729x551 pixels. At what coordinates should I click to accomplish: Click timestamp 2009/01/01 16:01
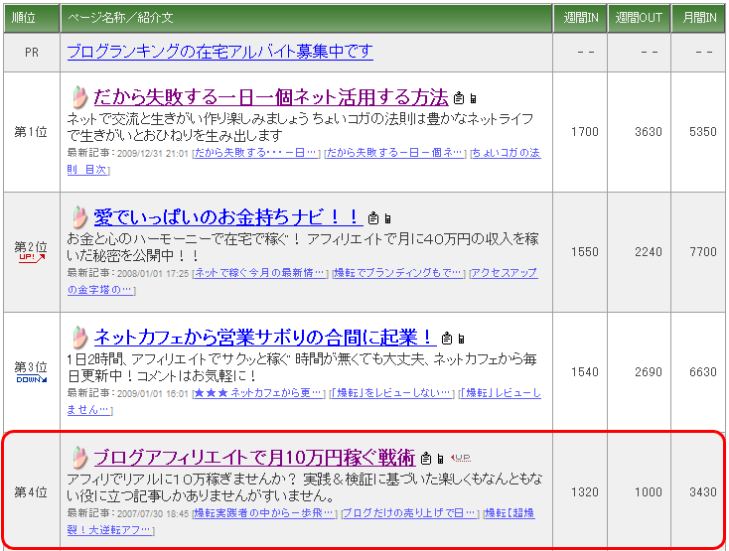(x=153, y=394)
